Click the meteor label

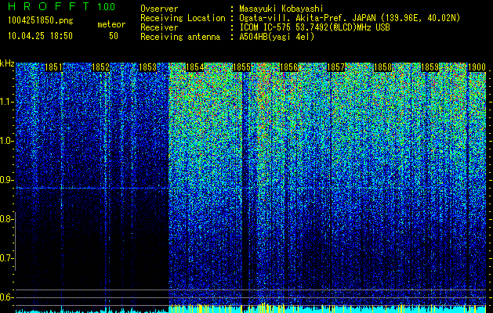tap(111, 24)
